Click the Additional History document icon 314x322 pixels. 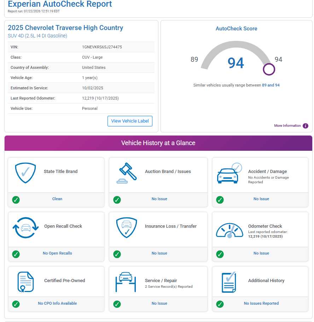[229, 282]
